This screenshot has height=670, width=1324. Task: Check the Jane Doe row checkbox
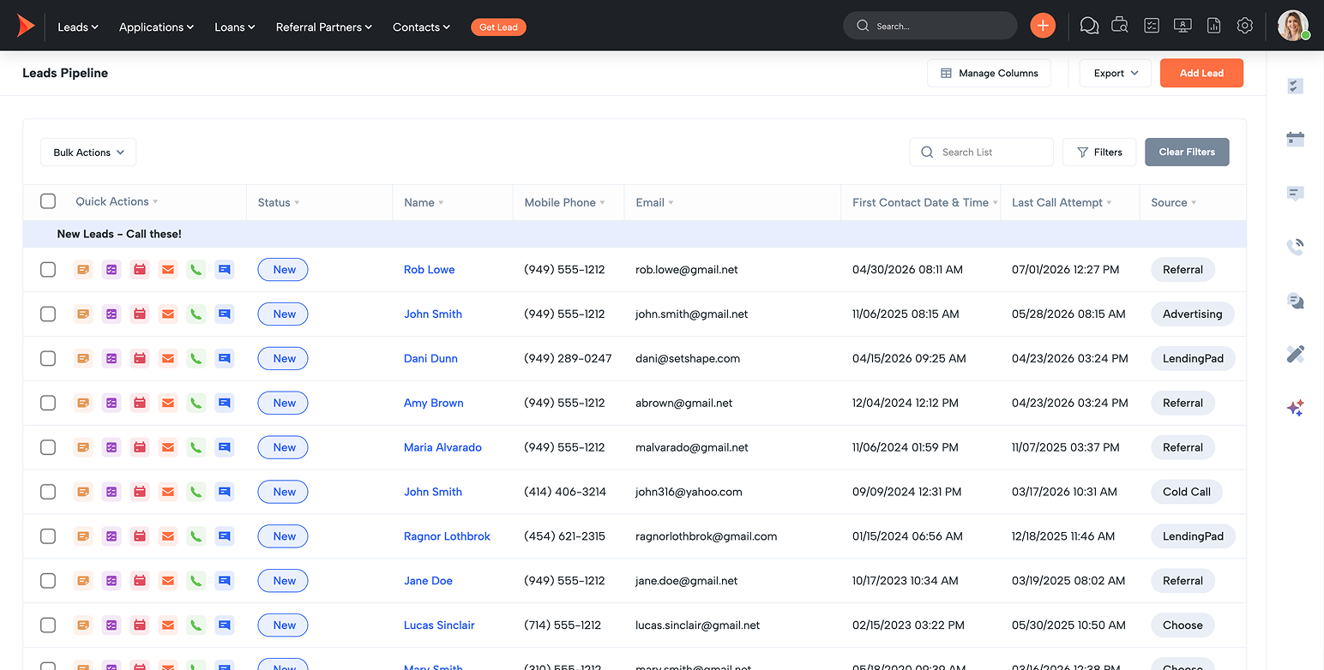coord(48,581)
